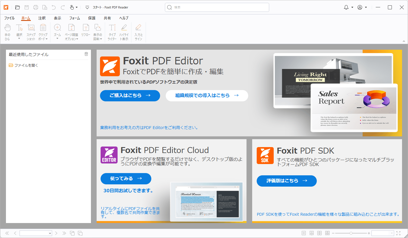This screenshot has height=238, width=408.
Task: Click the facing pages view icon
Action: click(x=320, y=233)
